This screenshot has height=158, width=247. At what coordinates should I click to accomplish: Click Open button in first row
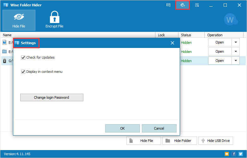[x=220, y=43]
